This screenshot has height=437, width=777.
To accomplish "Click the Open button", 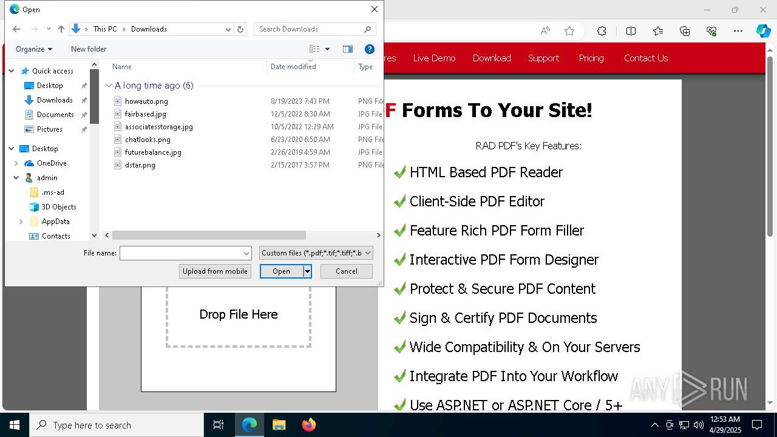I will tap(282, 271).
